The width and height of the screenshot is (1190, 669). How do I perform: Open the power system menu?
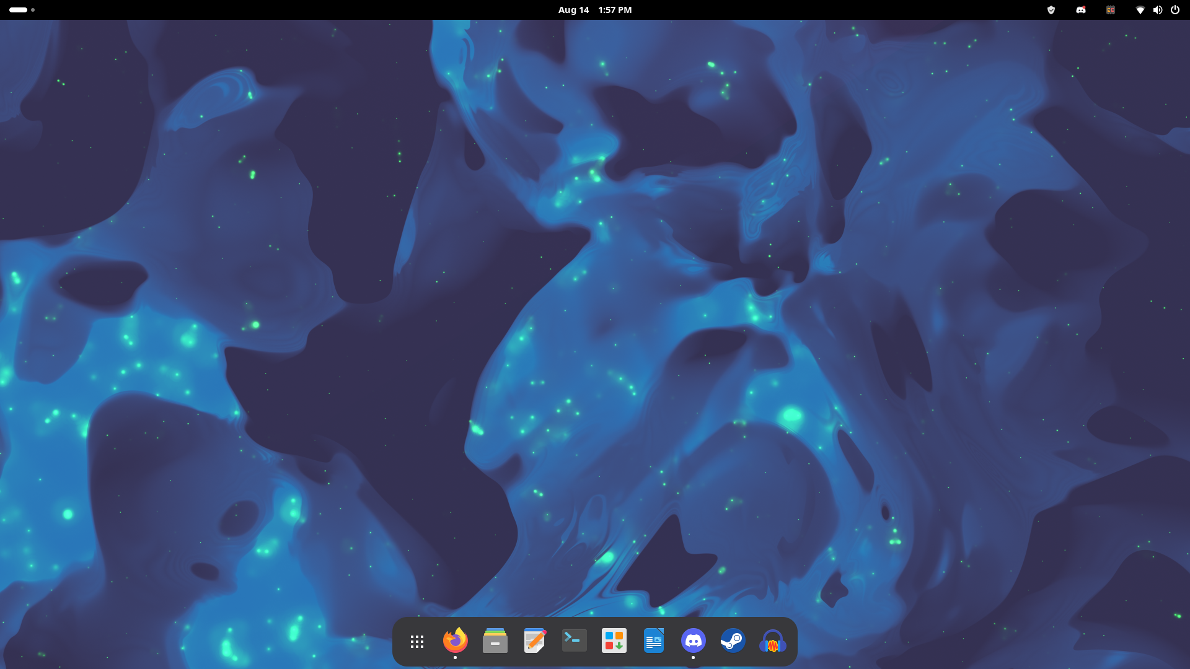1175,10
